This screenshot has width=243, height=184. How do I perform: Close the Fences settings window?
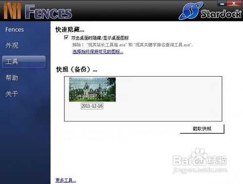click(234, 3)
